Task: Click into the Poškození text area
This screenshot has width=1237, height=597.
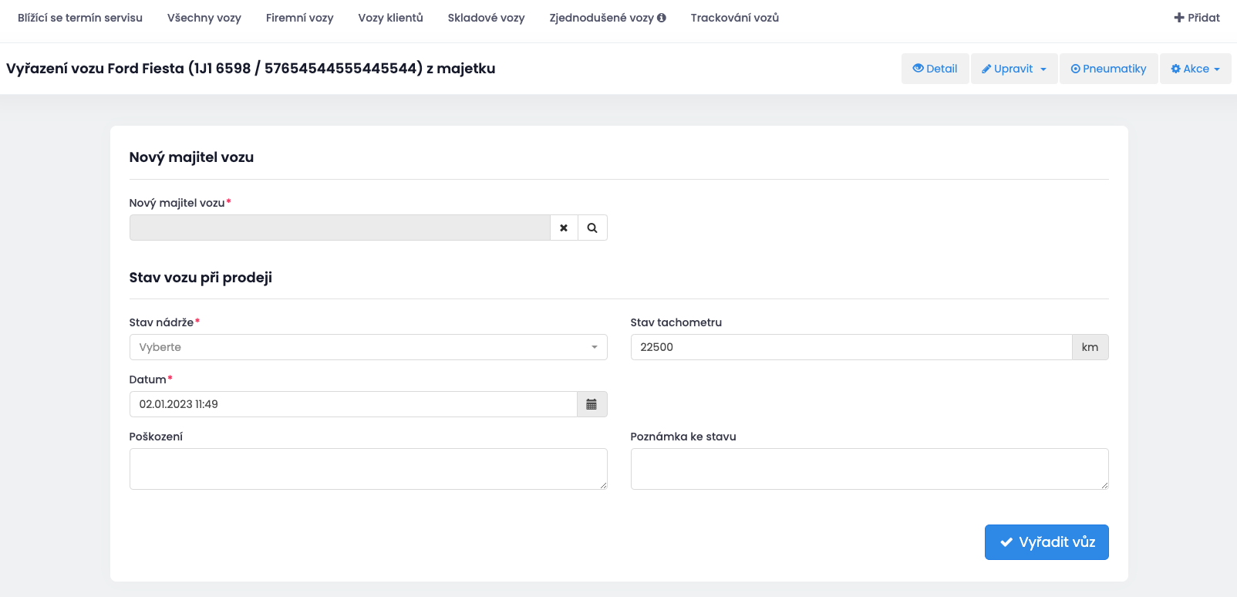Action: click(x=368, y=469)
